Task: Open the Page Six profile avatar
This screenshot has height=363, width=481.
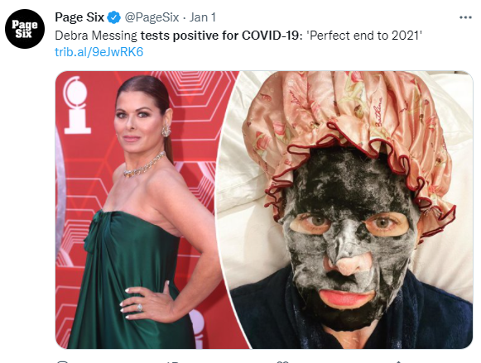Action: point(25,29)
